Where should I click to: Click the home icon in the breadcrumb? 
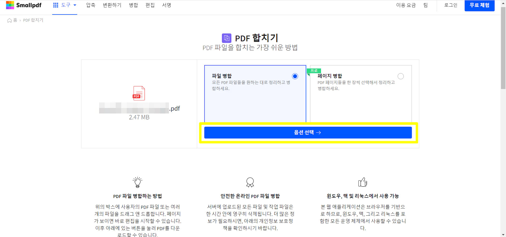coord(9,20)
